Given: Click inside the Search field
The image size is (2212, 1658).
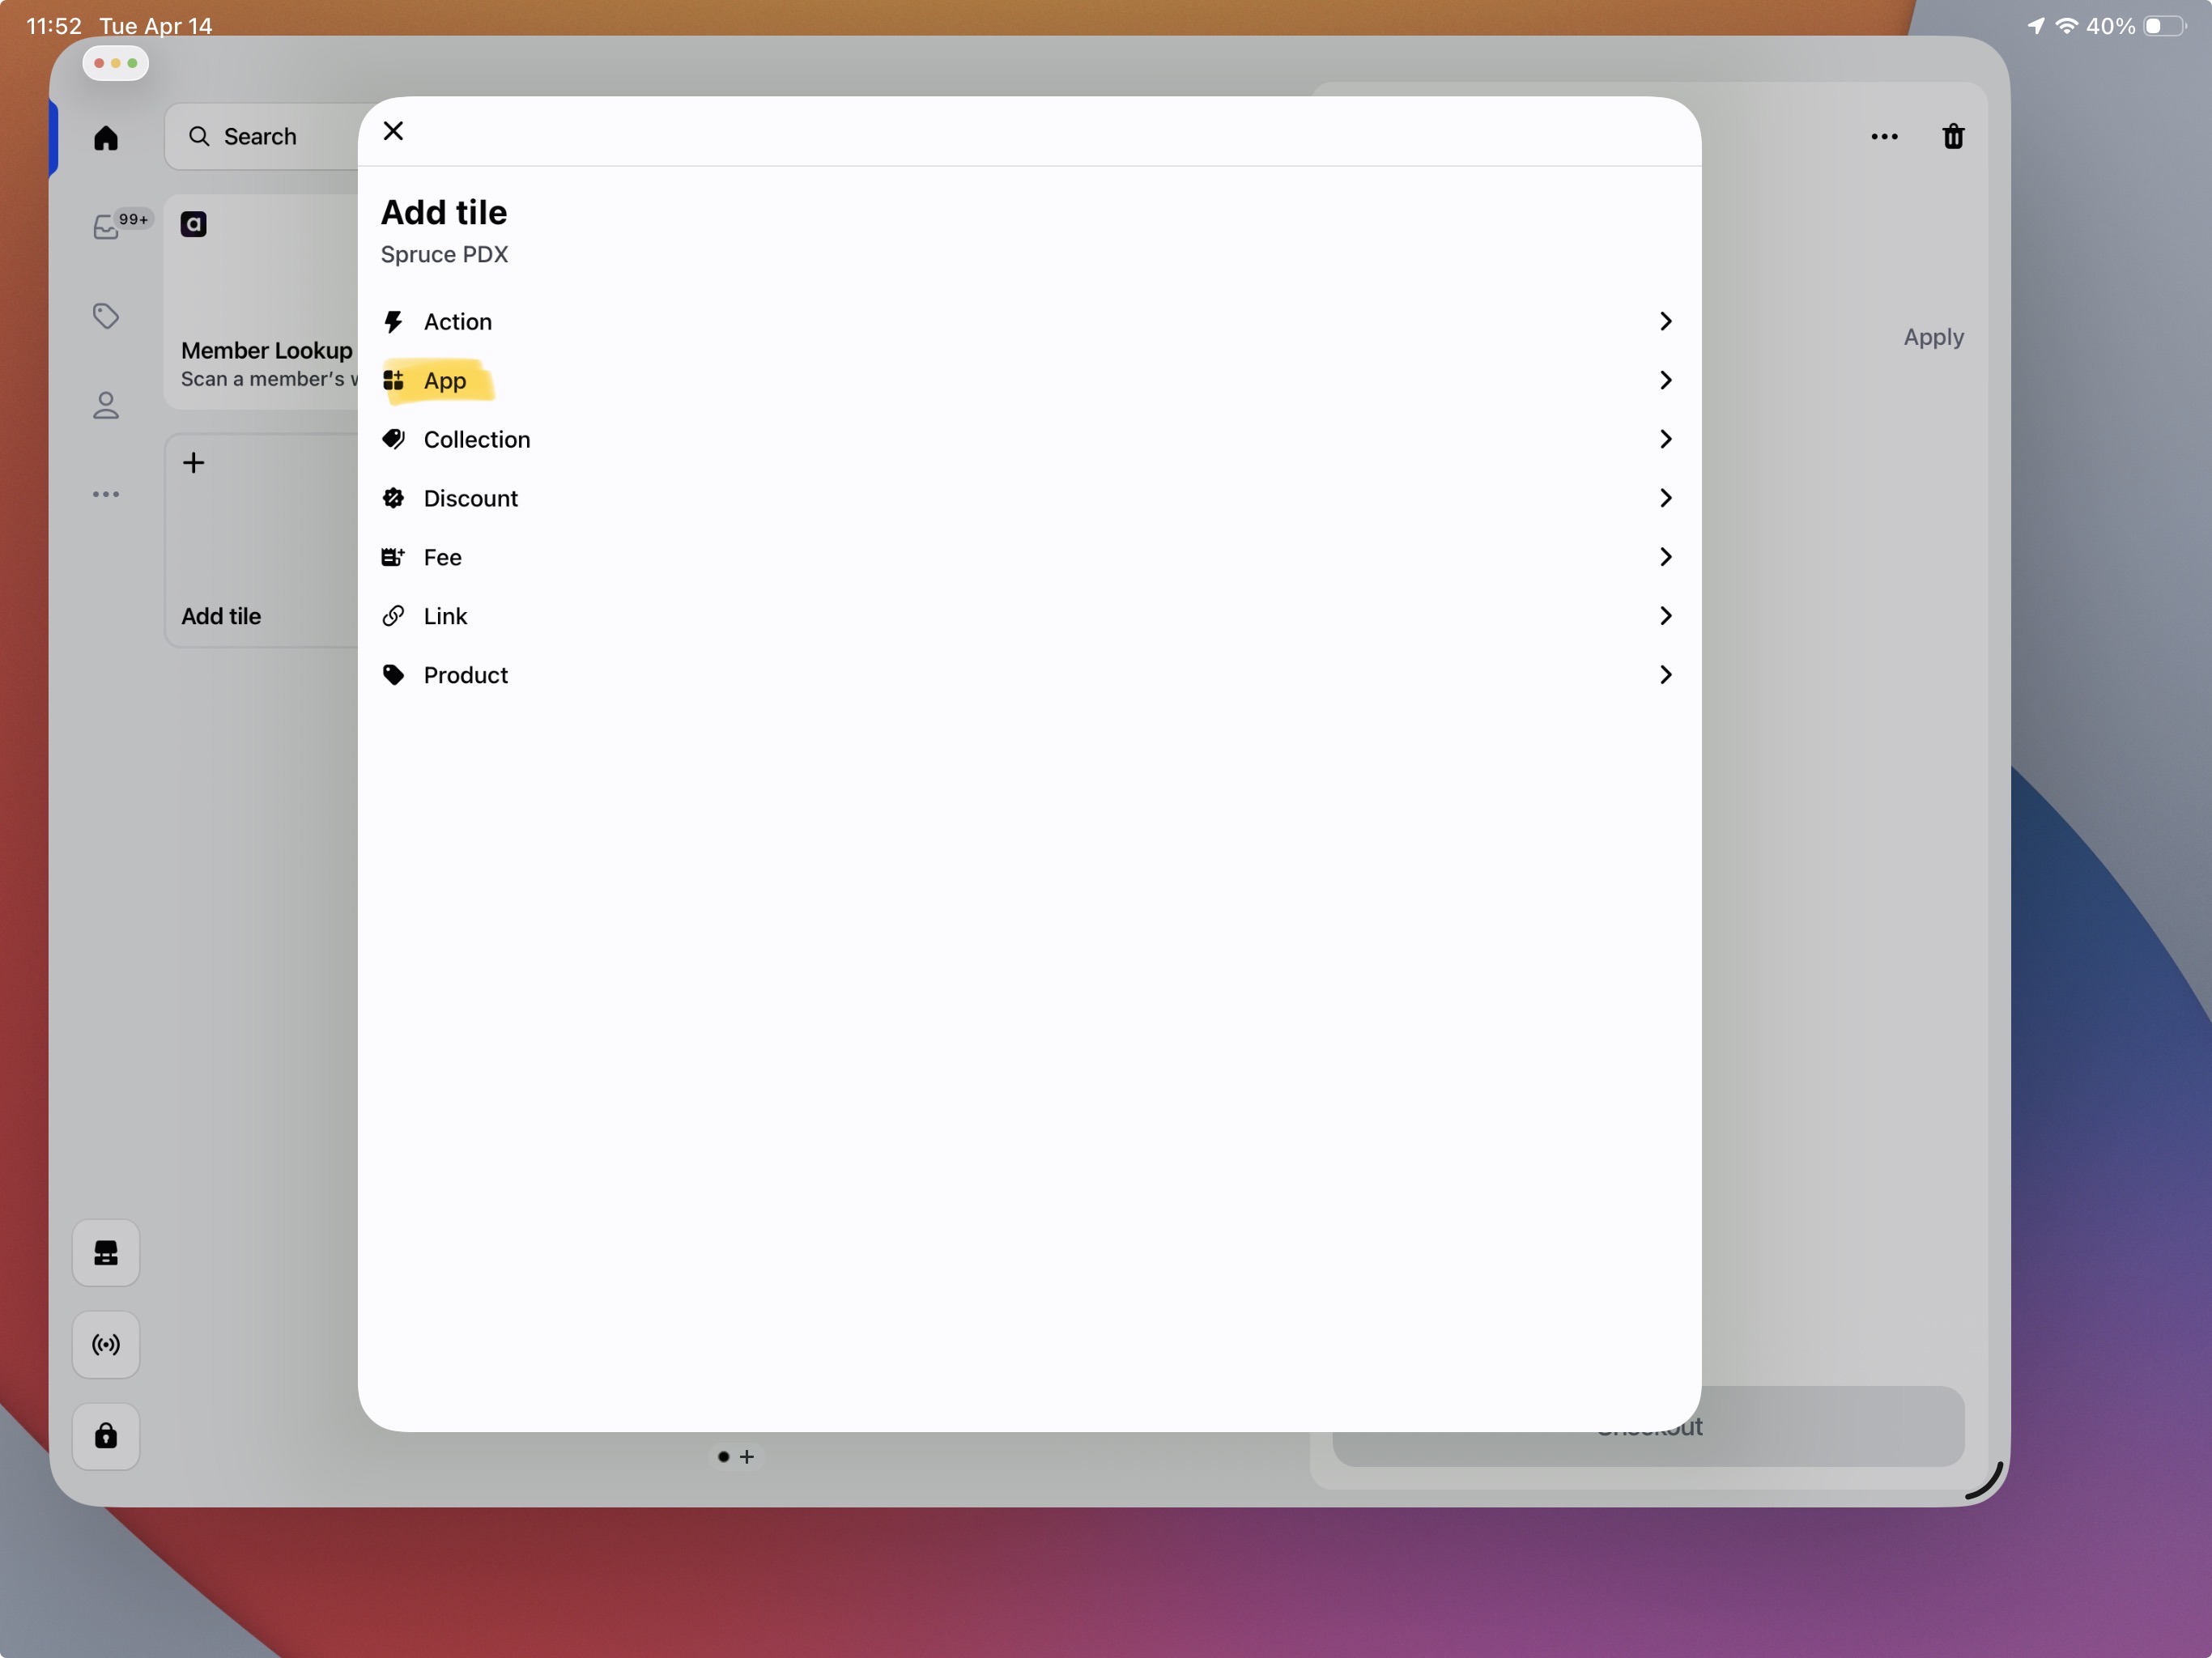Looking at the screenshot, I should [x=258, y=136].
